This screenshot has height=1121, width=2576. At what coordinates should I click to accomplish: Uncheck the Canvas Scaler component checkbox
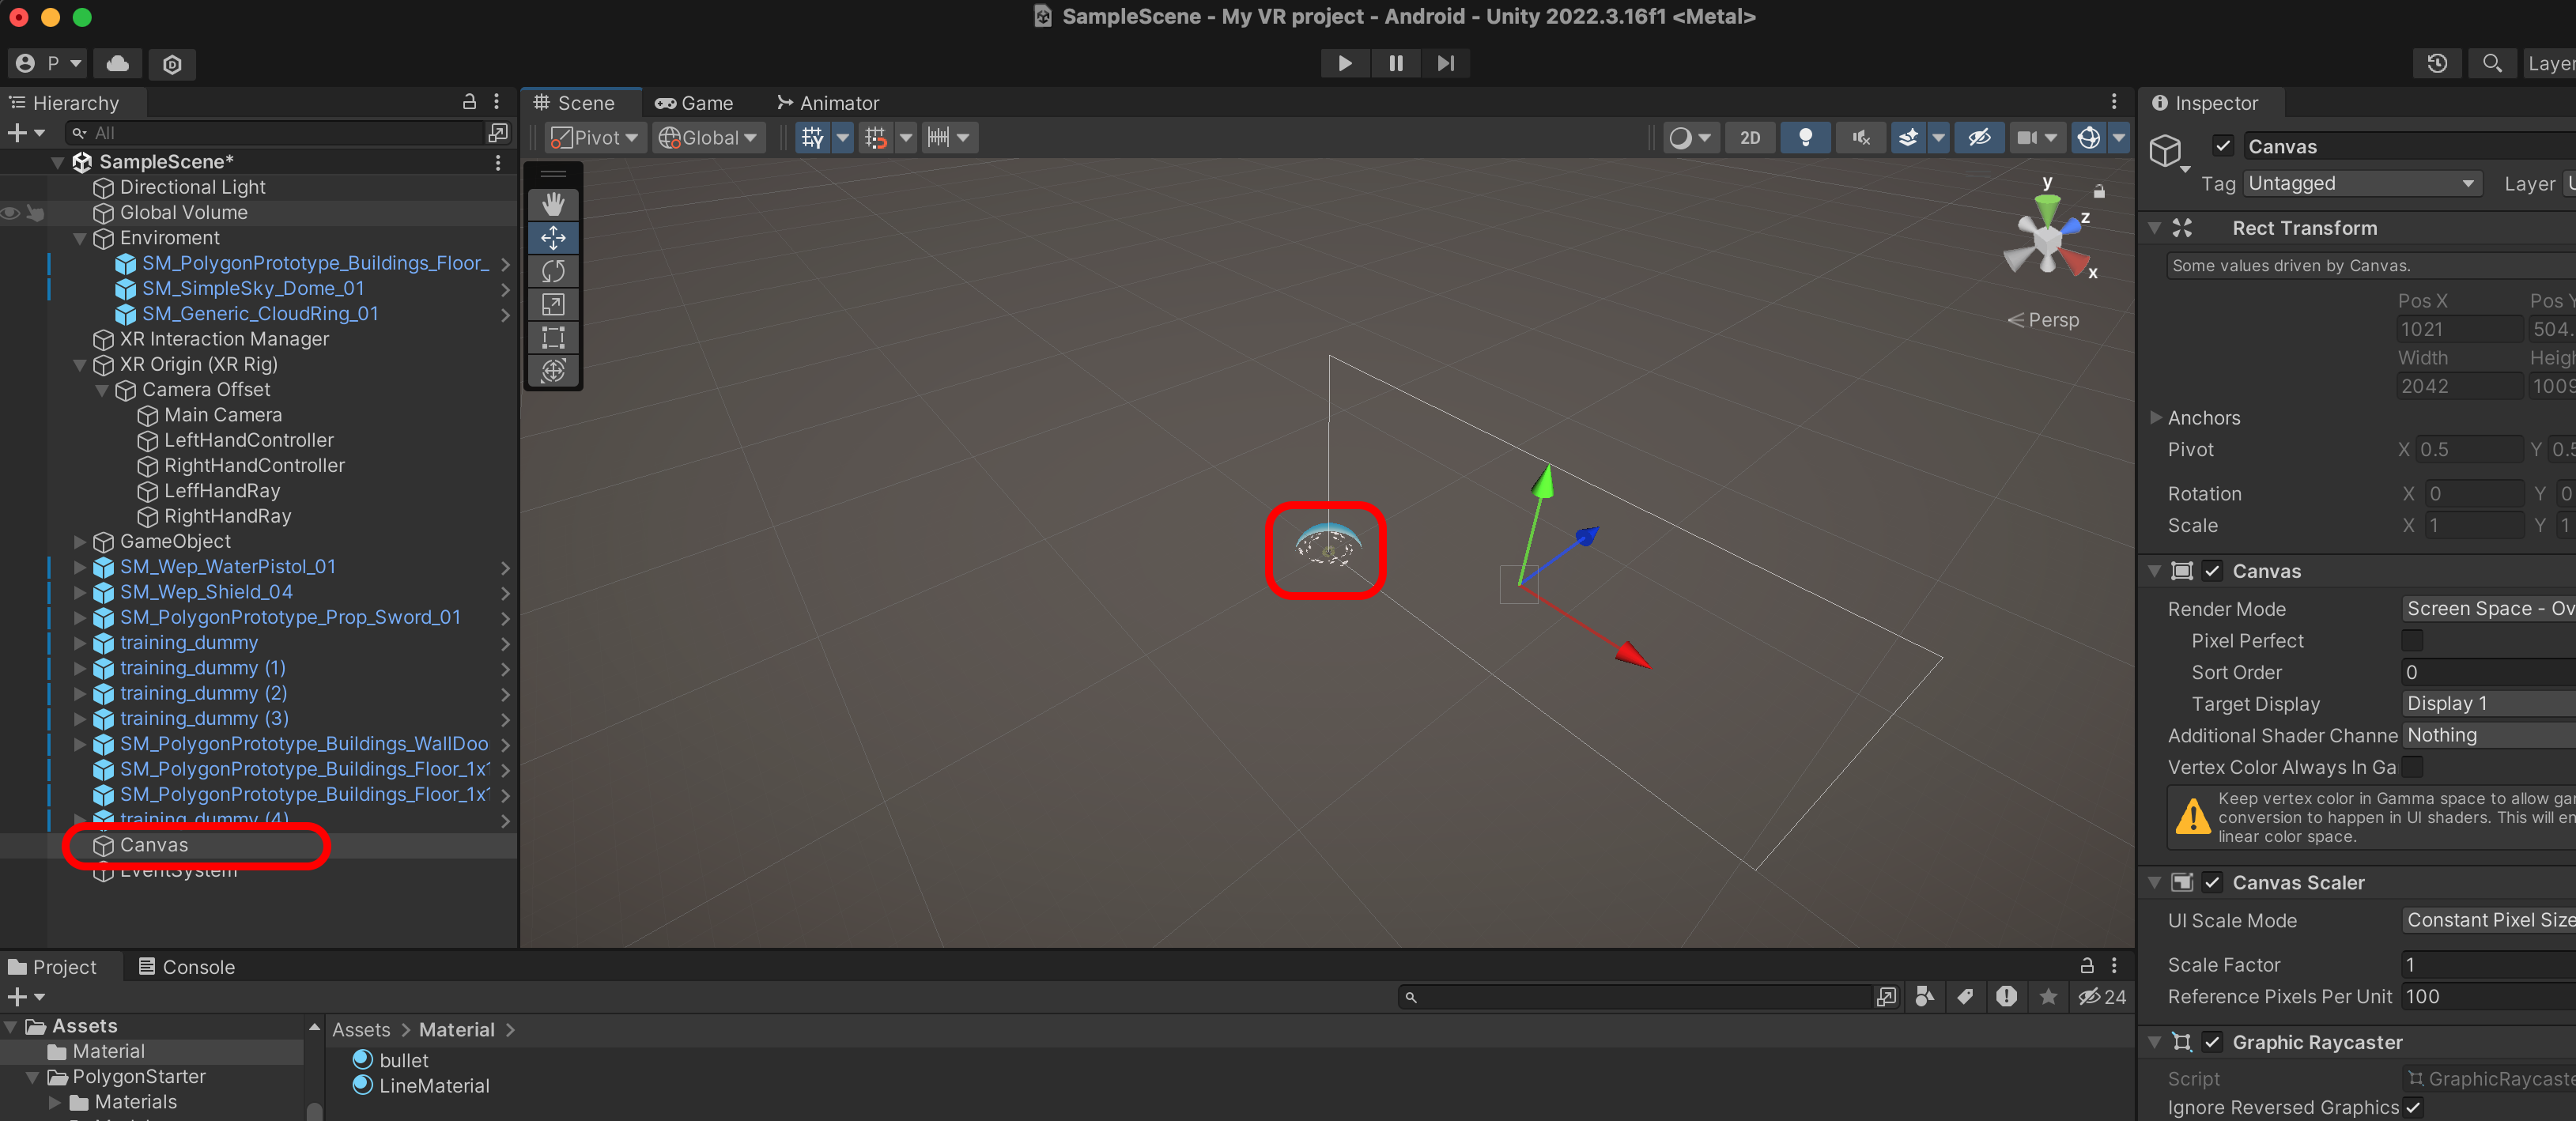(x=2212, y=882)
